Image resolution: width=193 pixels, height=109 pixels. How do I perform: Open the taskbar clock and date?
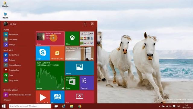pos(187,106)
